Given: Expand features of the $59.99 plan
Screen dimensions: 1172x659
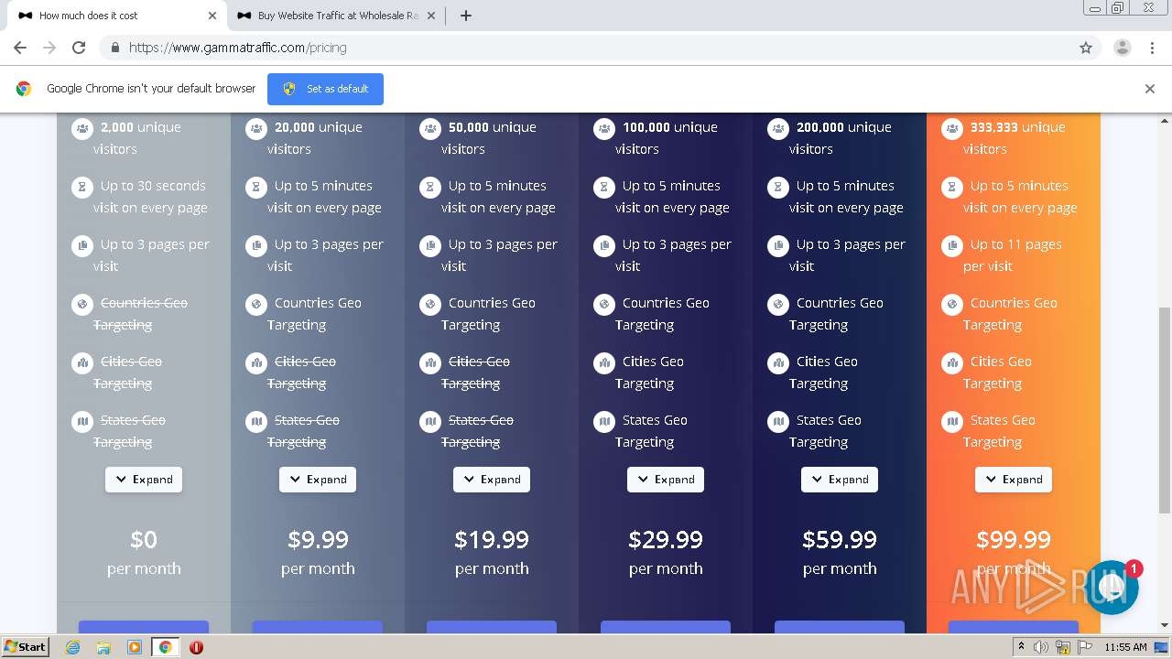Looking at the screenshot, I should pos(840,480).
